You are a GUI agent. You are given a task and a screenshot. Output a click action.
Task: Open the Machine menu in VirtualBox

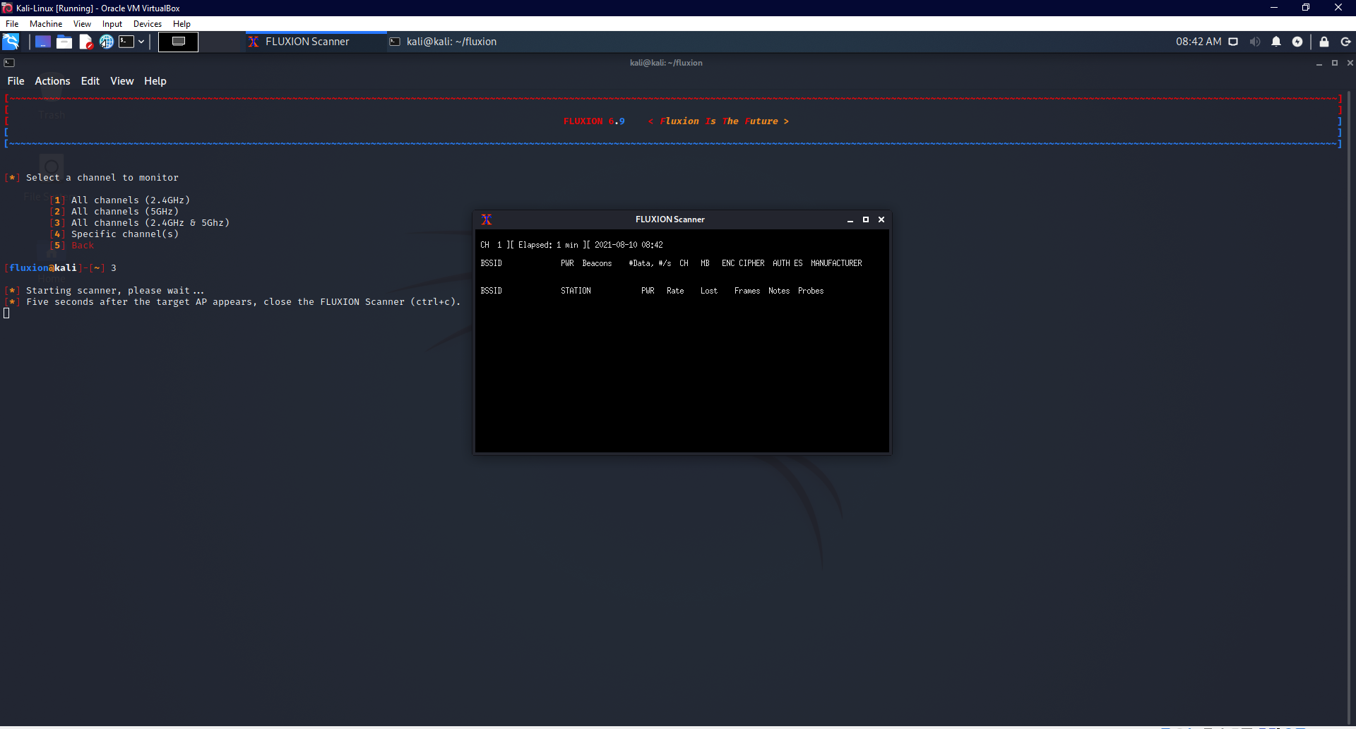tap(45, 23)
